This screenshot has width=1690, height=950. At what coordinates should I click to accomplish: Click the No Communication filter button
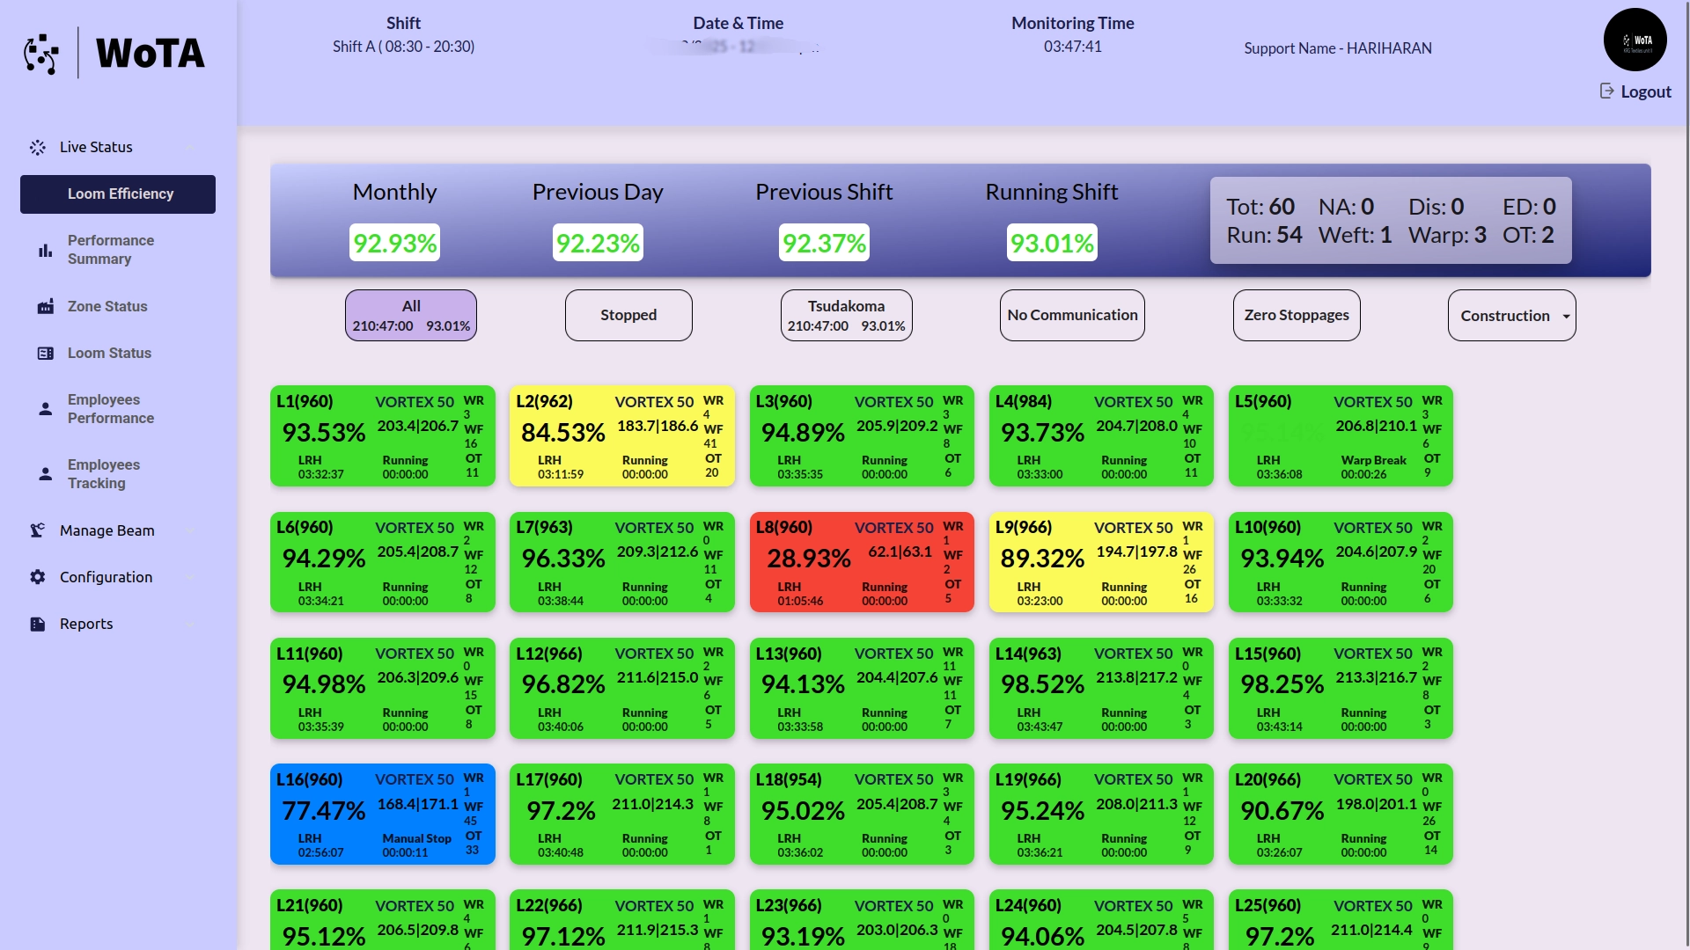(x=1072, y=316)
